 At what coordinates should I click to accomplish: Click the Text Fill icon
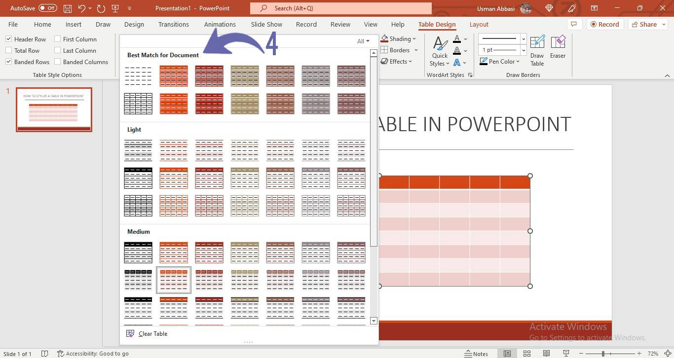point(457,38)
